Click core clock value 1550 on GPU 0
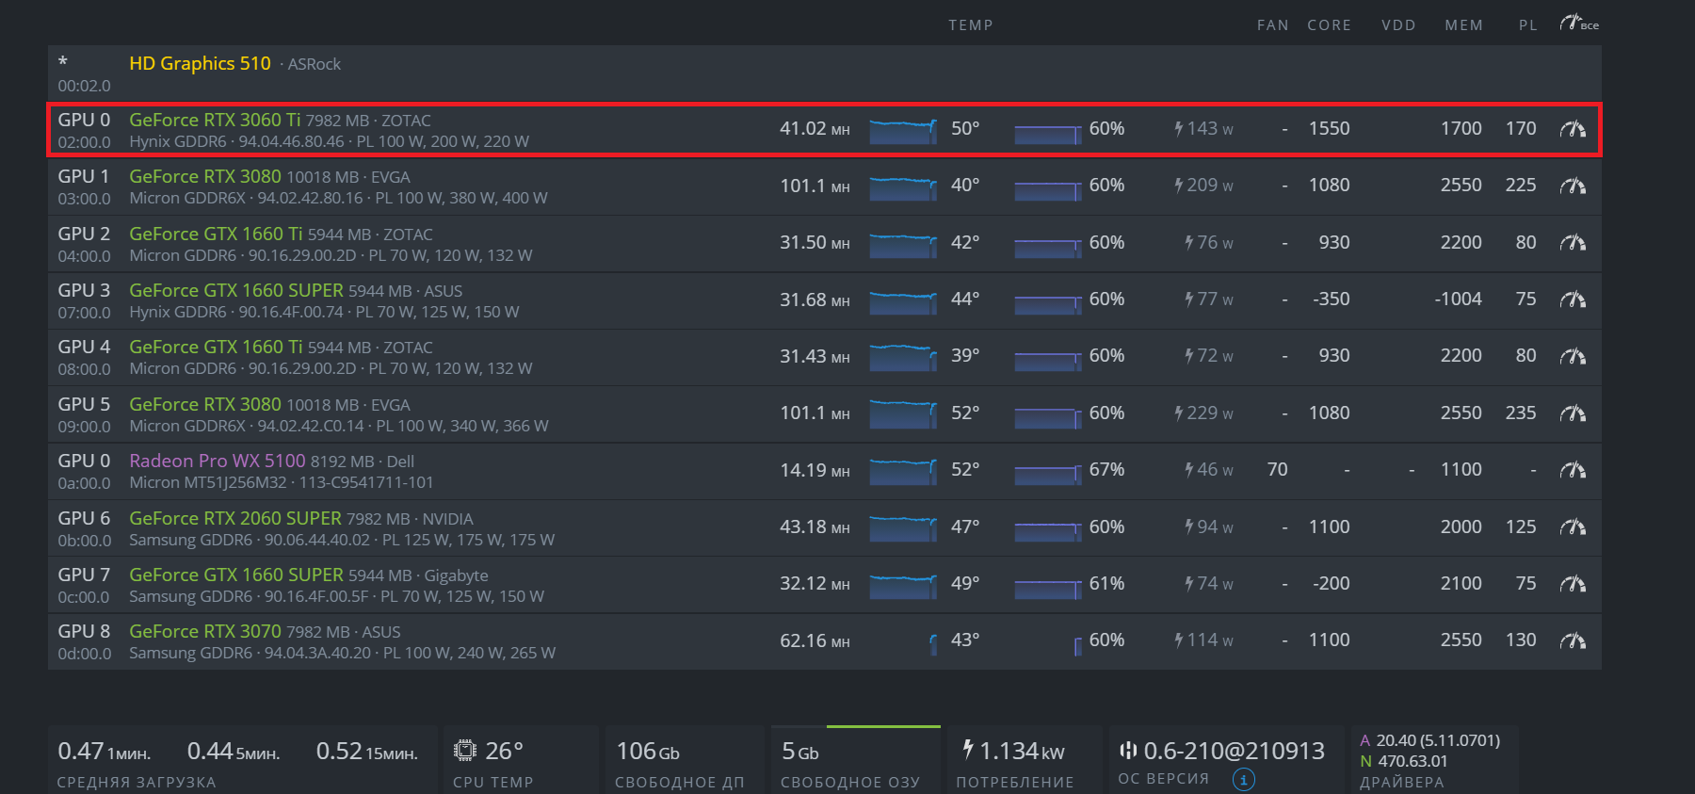The width and height of the screenshot is (1695, 794). [1329, 129]
